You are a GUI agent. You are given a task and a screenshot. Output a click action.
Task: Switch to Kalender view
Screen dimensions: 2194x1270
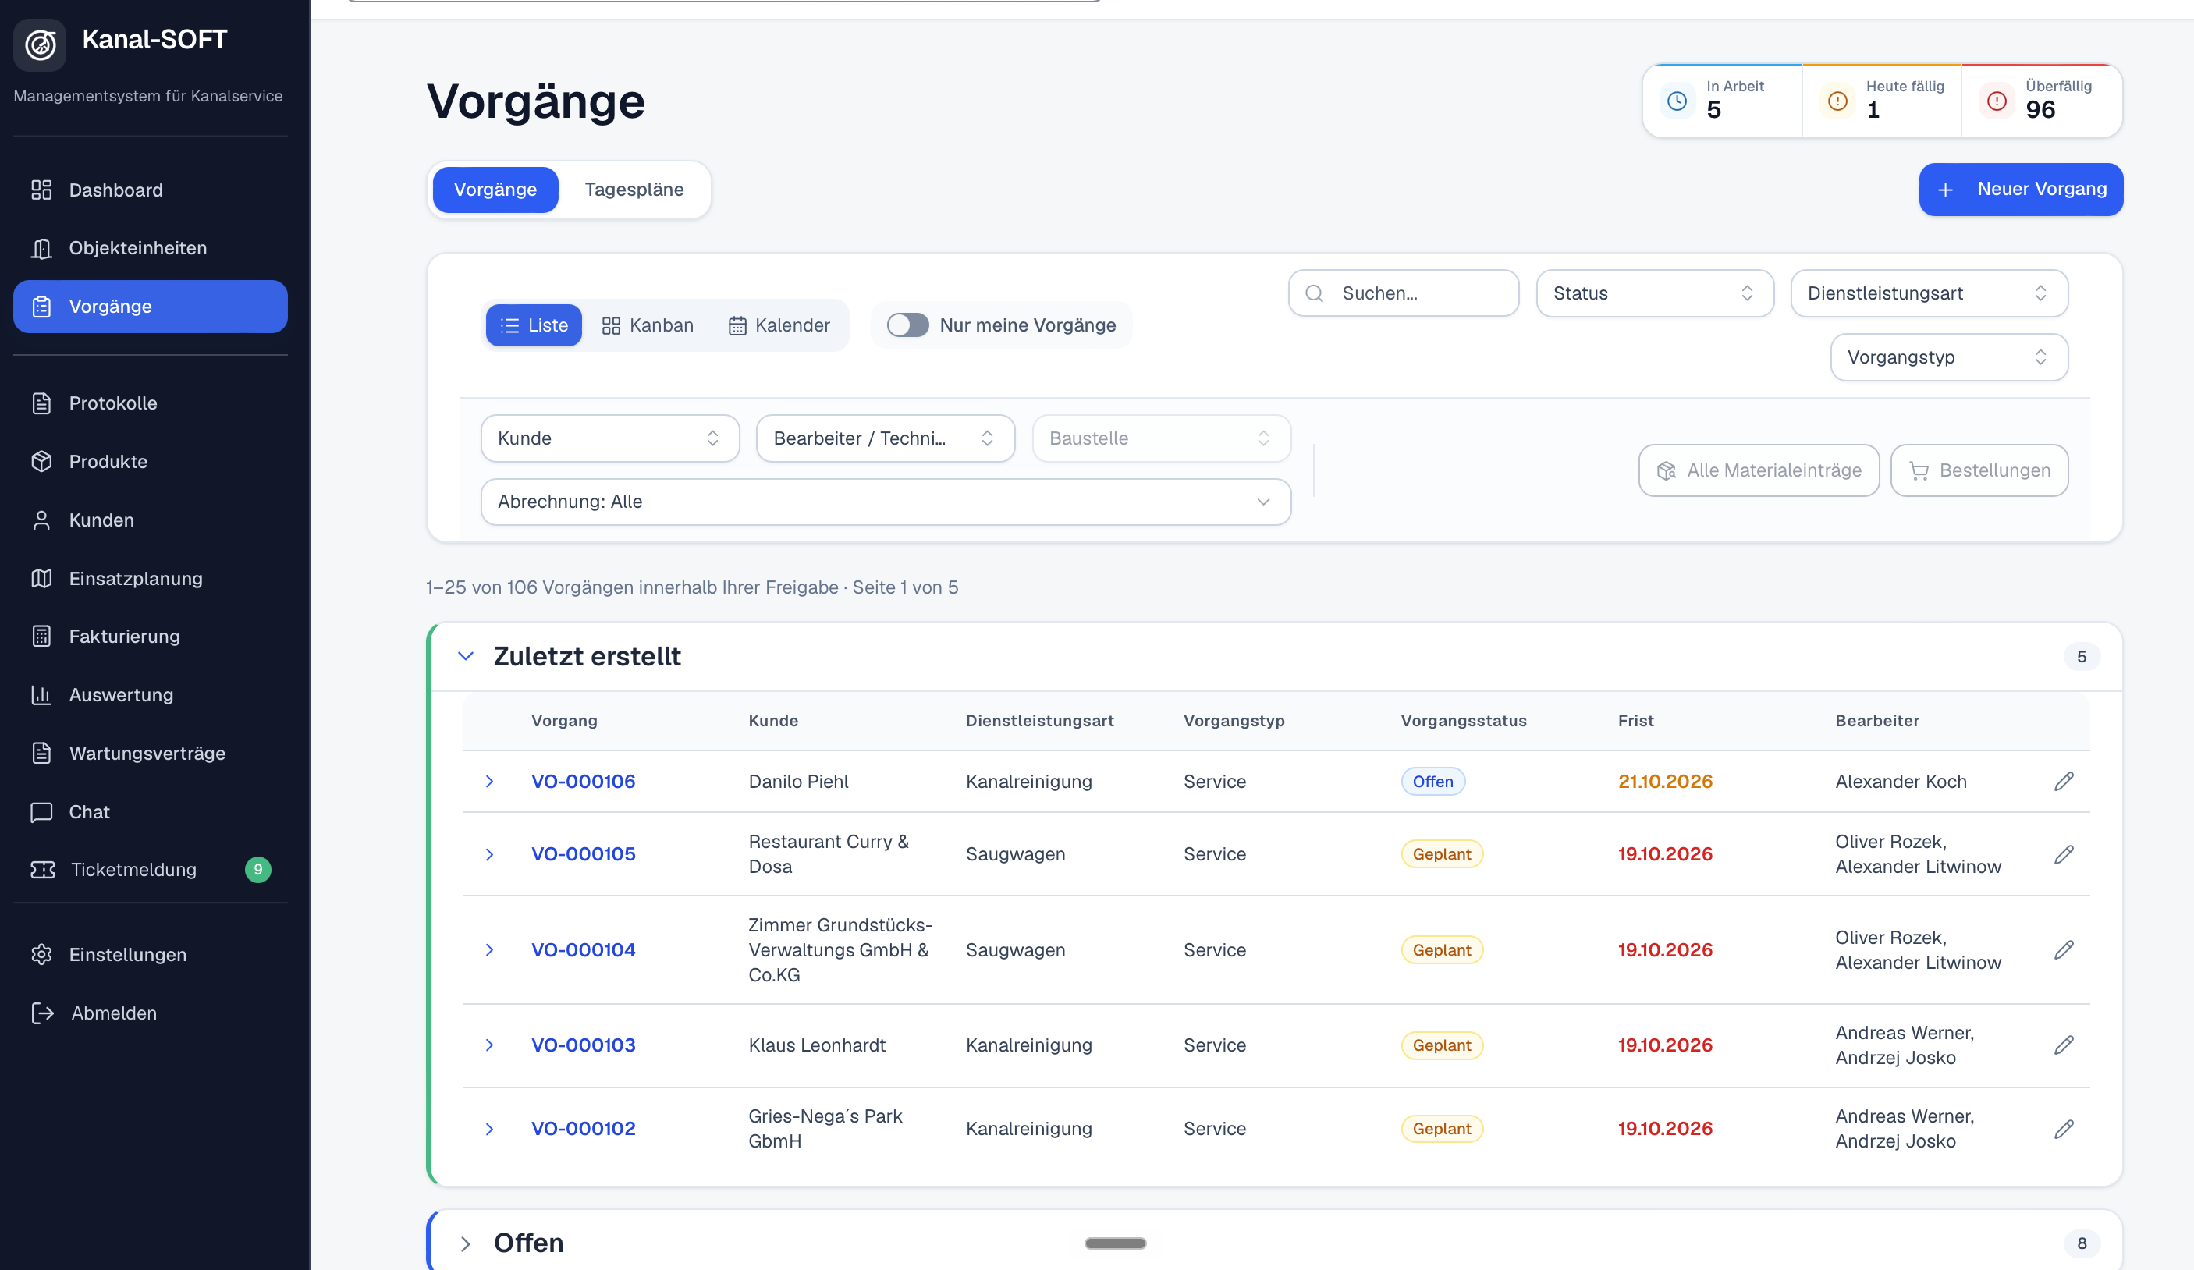[779, 325]
